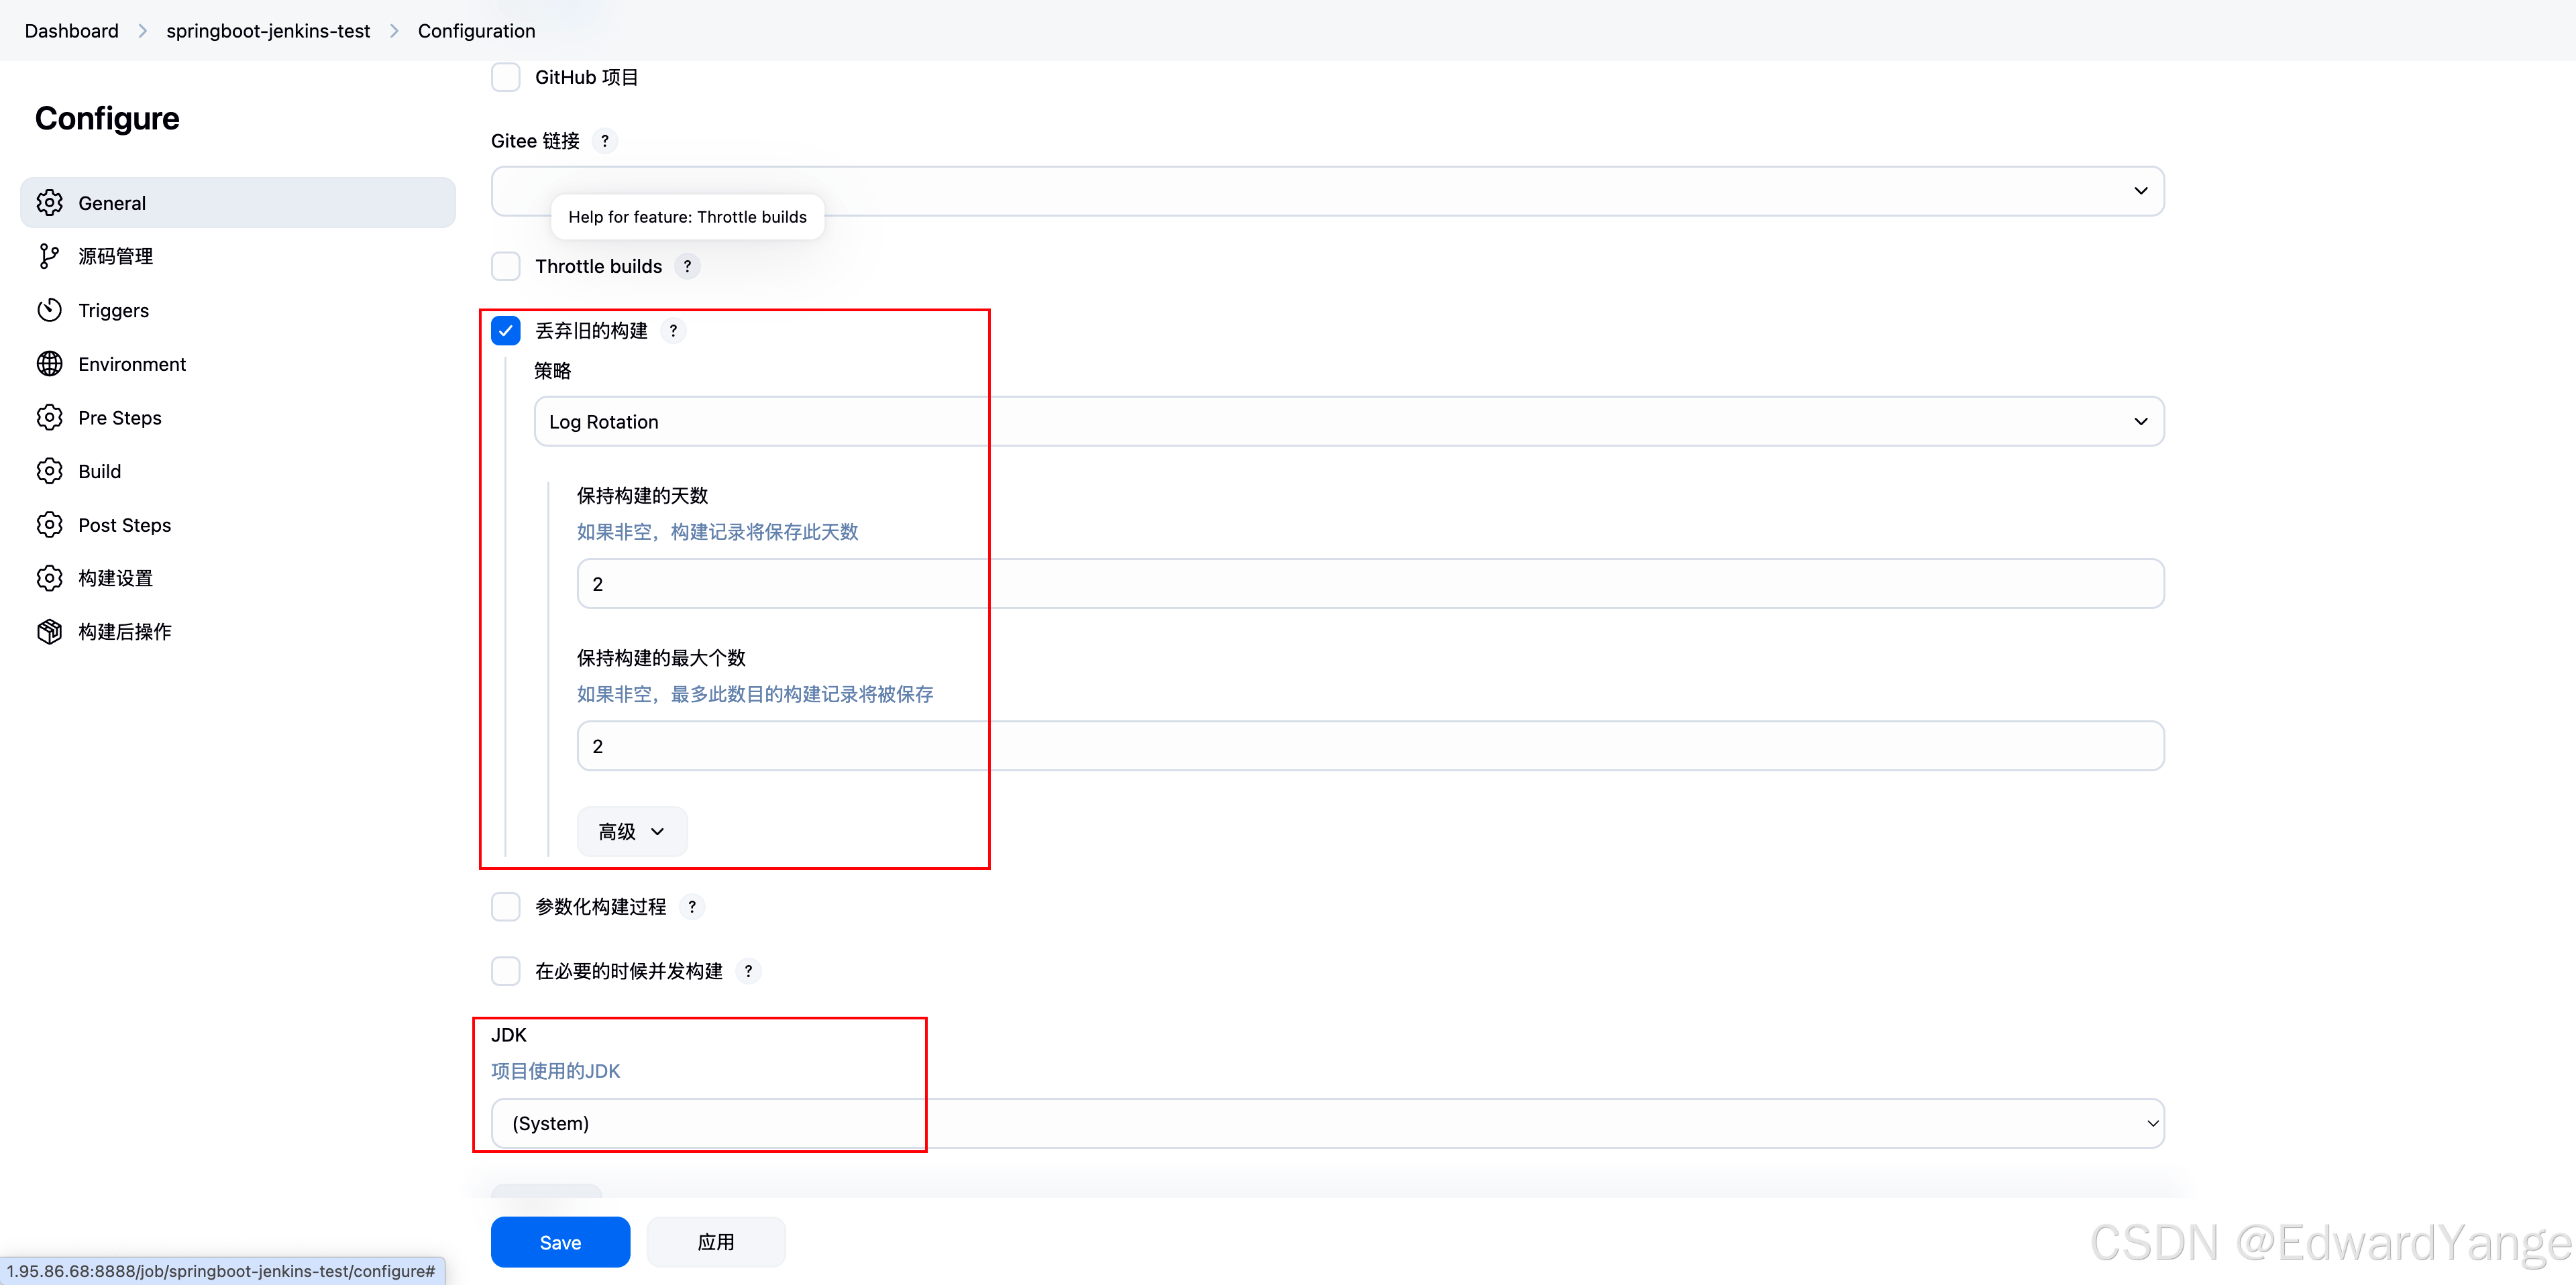Click the 应用 apply button
The image size is (2576, 1285).
point(716,1242)
